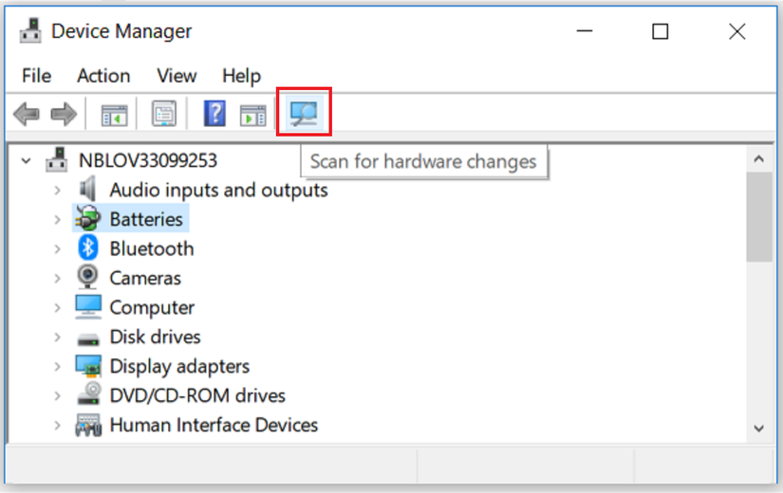
Task: Select the DVD/CD-ROM drives label
Action: [x=197, y=396]
